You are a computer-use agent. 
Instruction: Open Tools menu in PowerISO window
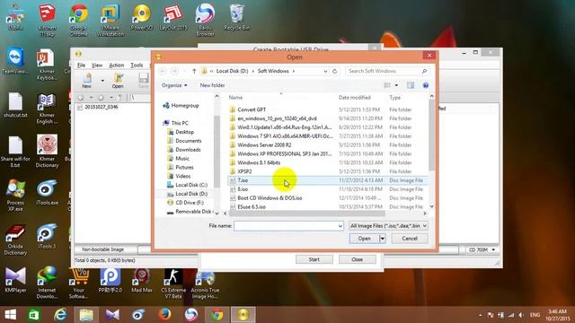[137, 65]
